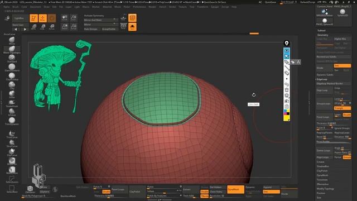Select the Sphere3D tool thumbnail

click(x=342, y=12)
